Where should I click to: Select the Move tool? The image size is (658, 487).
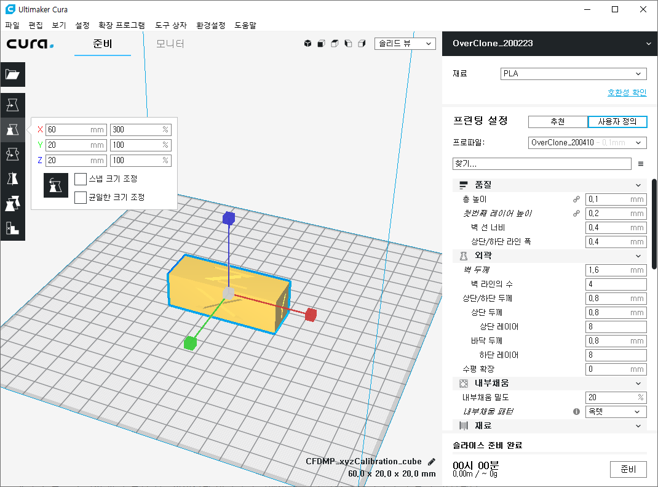coord(12,105)
